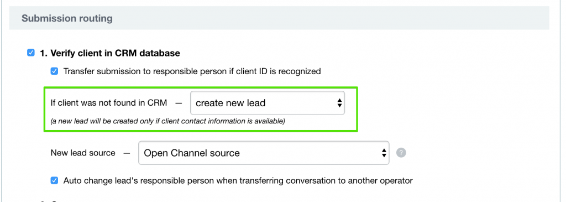
Task: Toggle 'Transfer submission to responsible person' checkbox
Action: 54,71
